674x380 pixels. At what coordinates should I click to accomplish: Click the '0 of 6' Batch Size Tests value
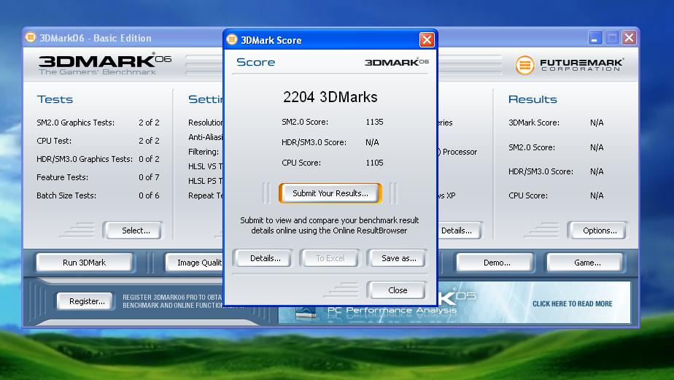pos(149,195)
